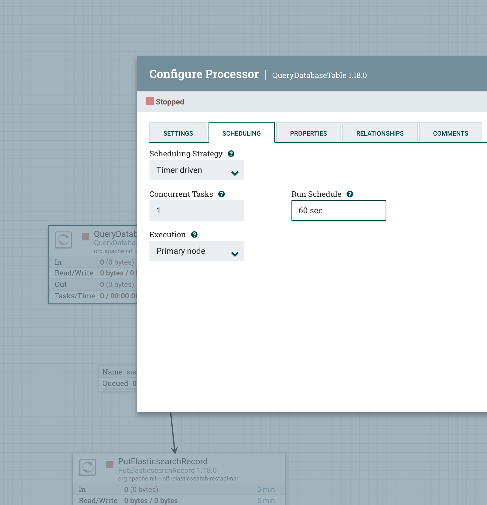
Task: Click the Concurrent Tasks help icon
Action: pyautogui.click(x=222, y=194)
